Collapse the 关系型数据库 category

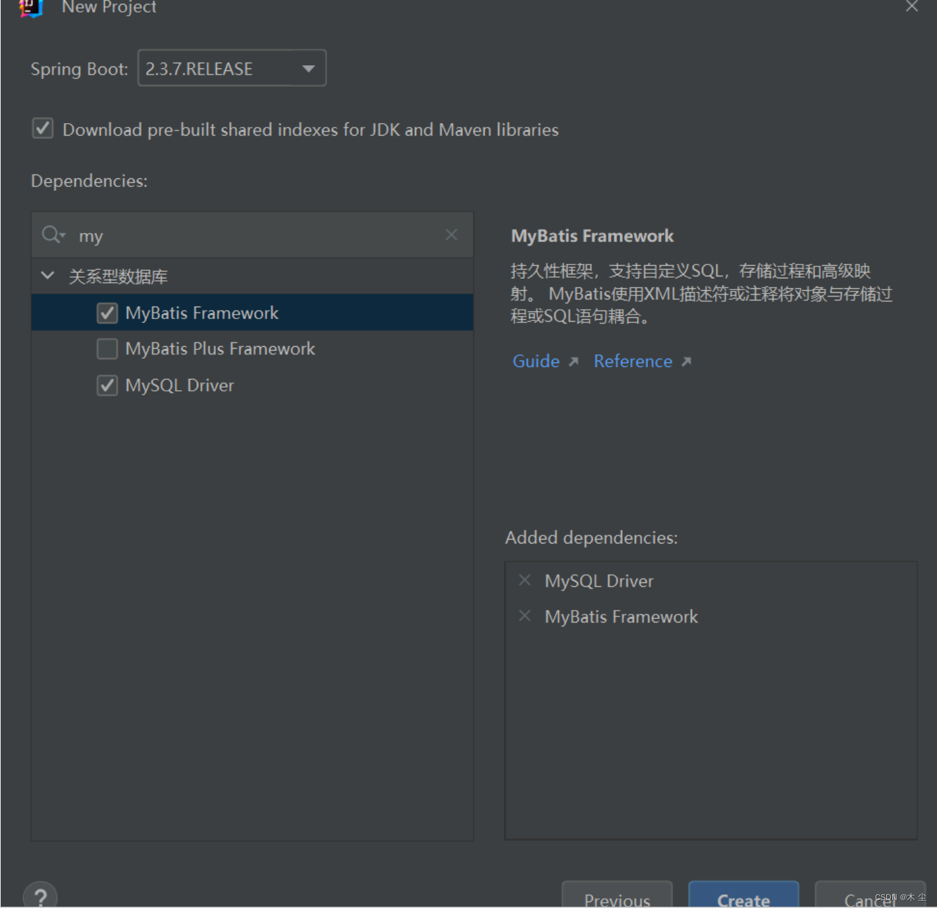tap(47, 276)
